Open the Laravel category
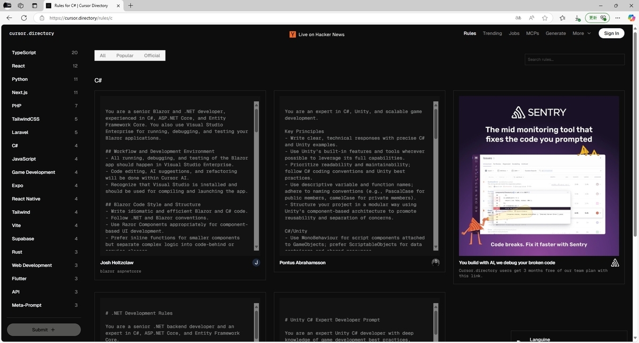 tap(45, 132)
